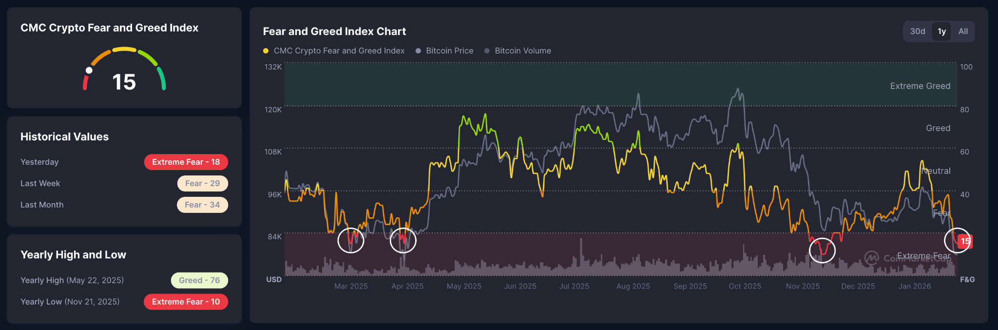Click the 100 index axis label
The height and width of the screenshot is (330, 998).
pyautogui.click(x=966, y=67)
